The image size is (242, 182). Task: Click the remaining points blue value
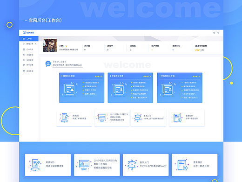pos(173,50)
